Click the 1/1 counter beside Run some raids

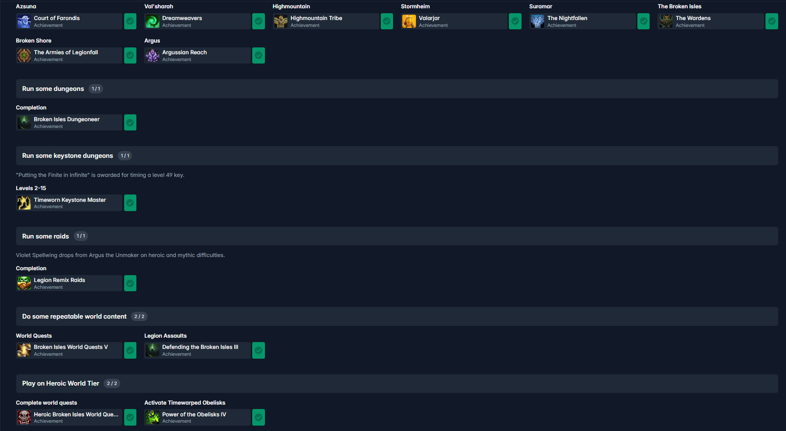coord(81,236)
